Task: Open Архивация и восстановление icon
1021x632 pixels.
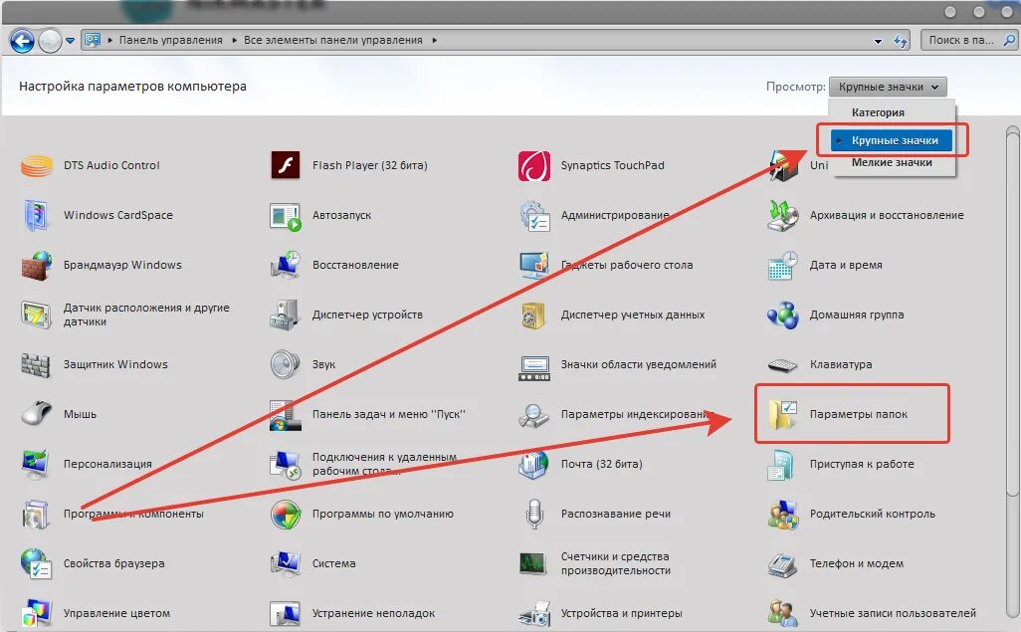Action: (783, 216)
